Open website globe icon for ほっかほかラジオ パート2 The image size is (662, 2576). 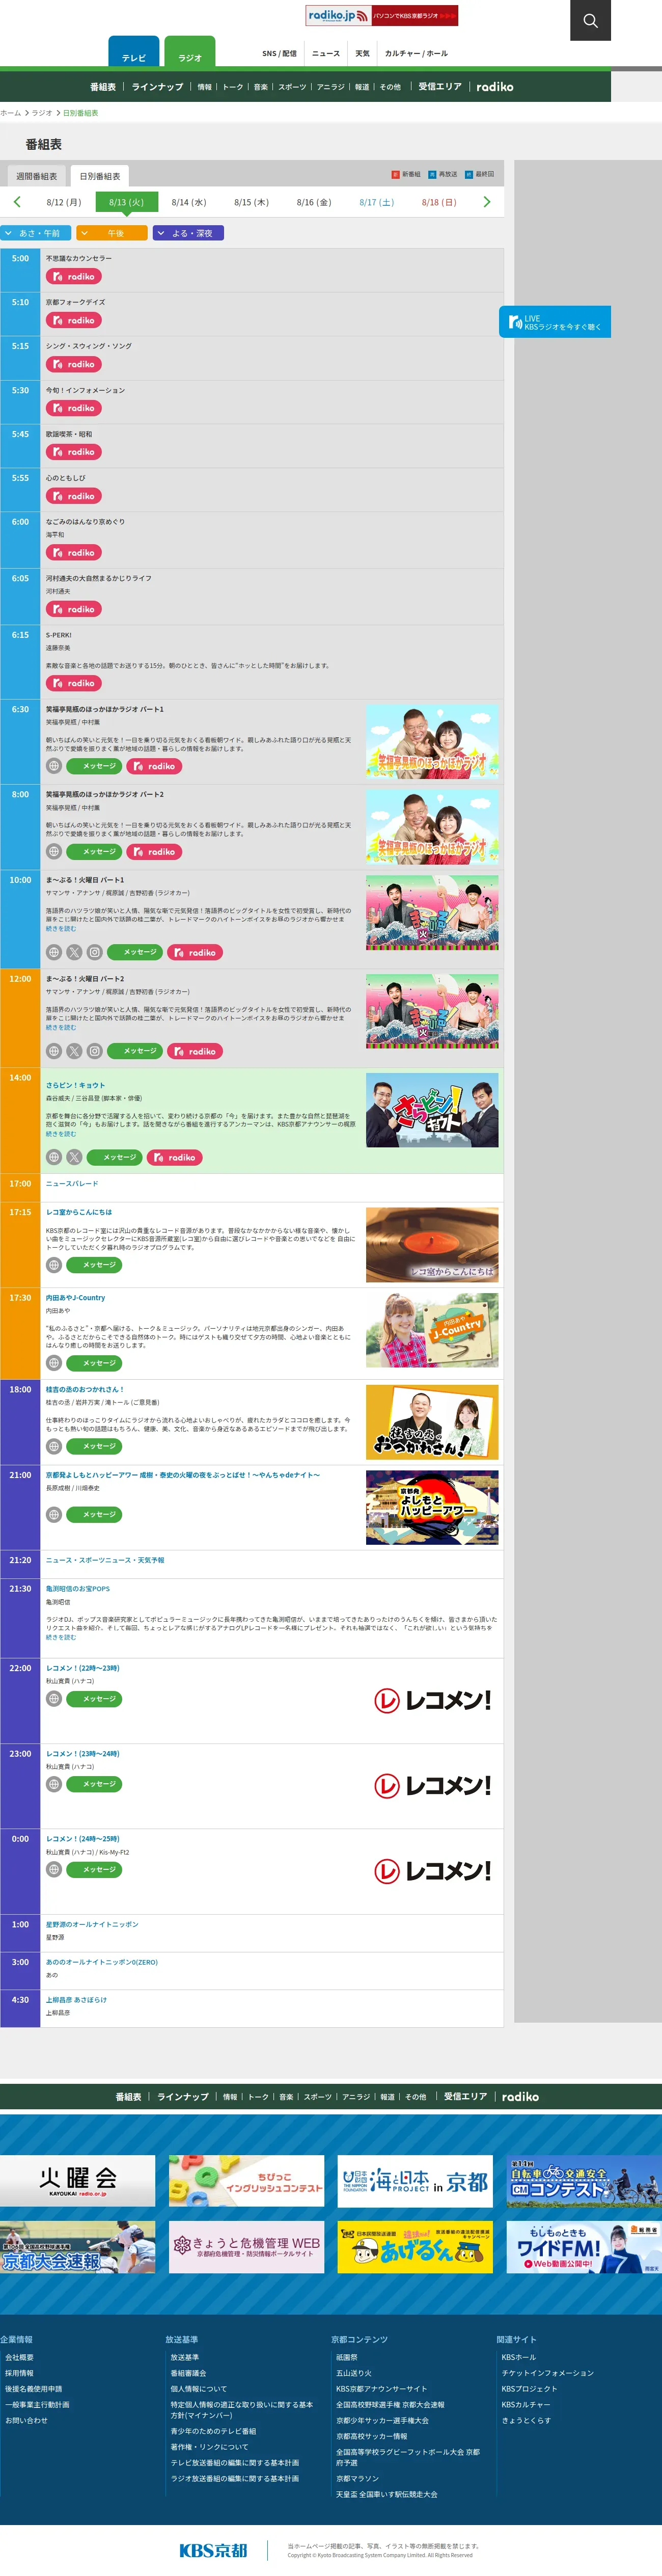[x=54, y=852]
